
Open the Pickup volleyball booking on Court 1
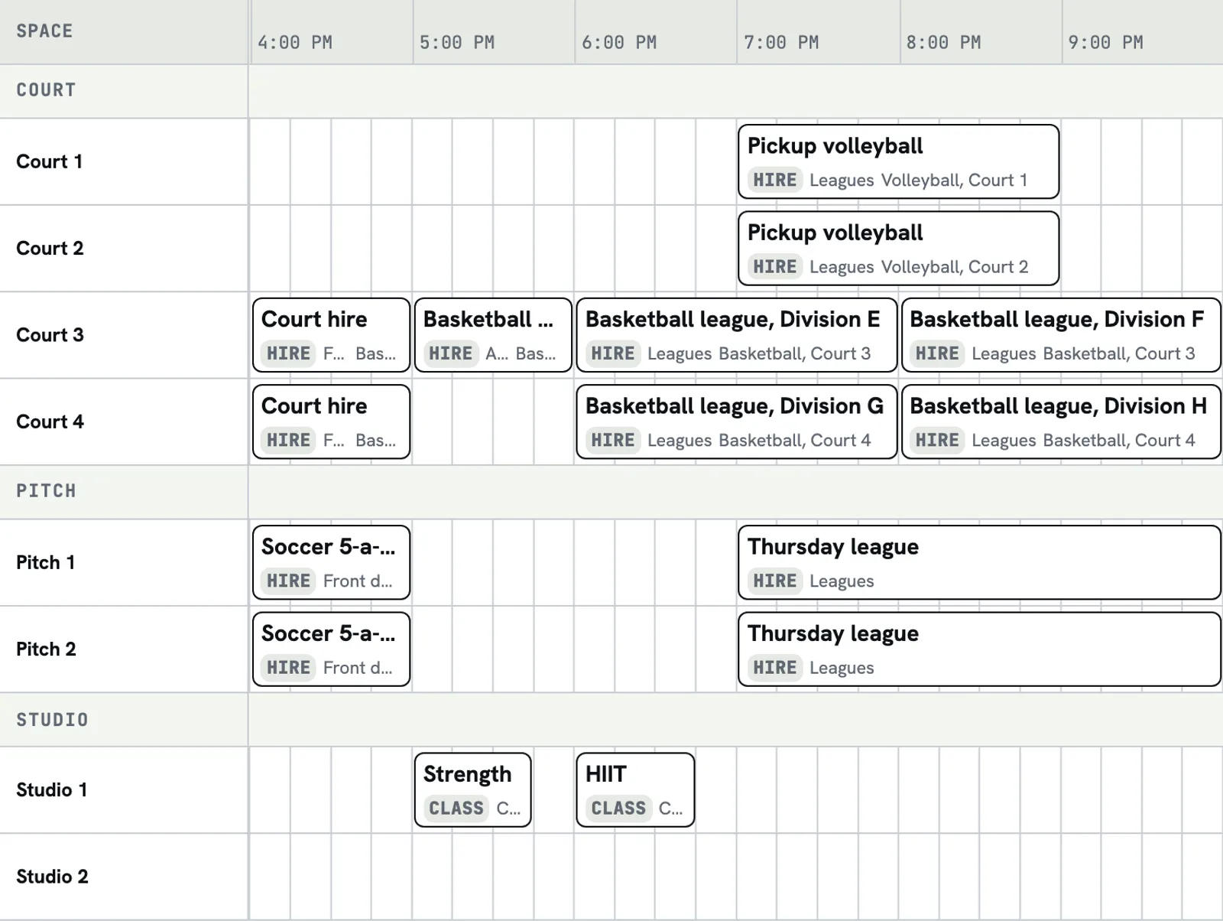[x=898, y=161]
